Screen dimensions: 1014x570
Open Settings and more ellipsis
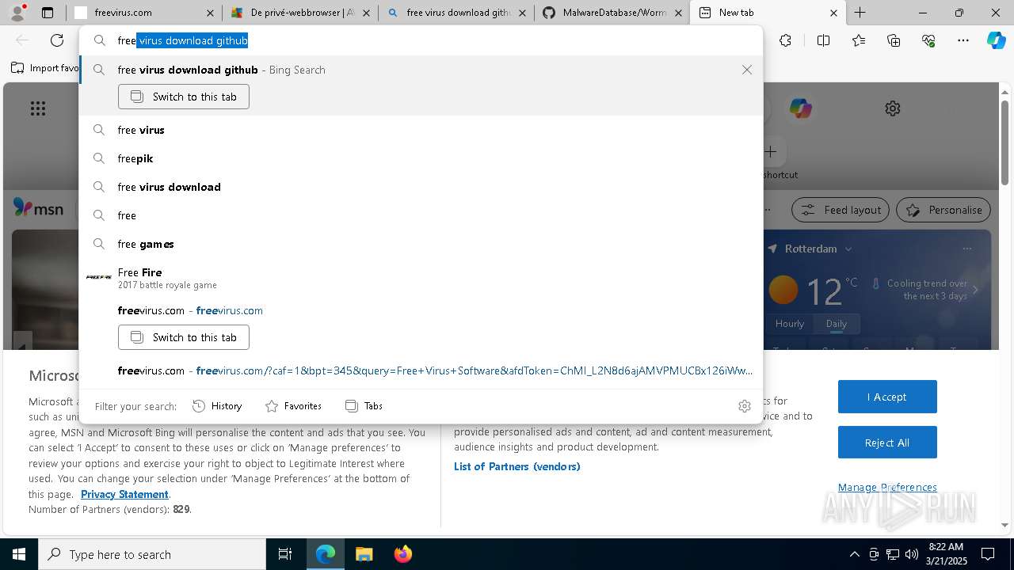[x=963, y=40]
